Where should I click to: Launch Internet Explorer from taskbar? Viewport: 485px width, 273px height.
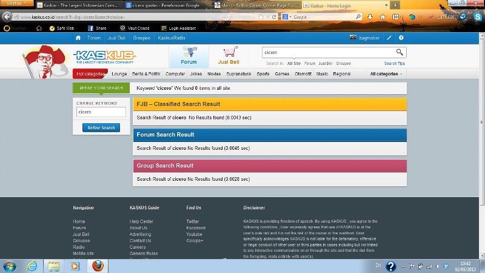[32, 266]
